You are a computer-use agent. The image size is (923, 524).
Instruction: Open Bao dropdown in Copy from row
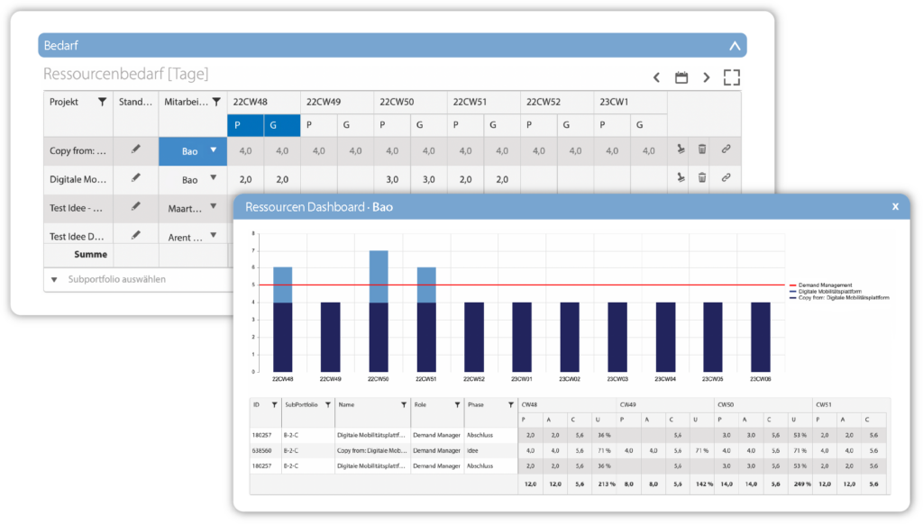[x=214, y=151]
